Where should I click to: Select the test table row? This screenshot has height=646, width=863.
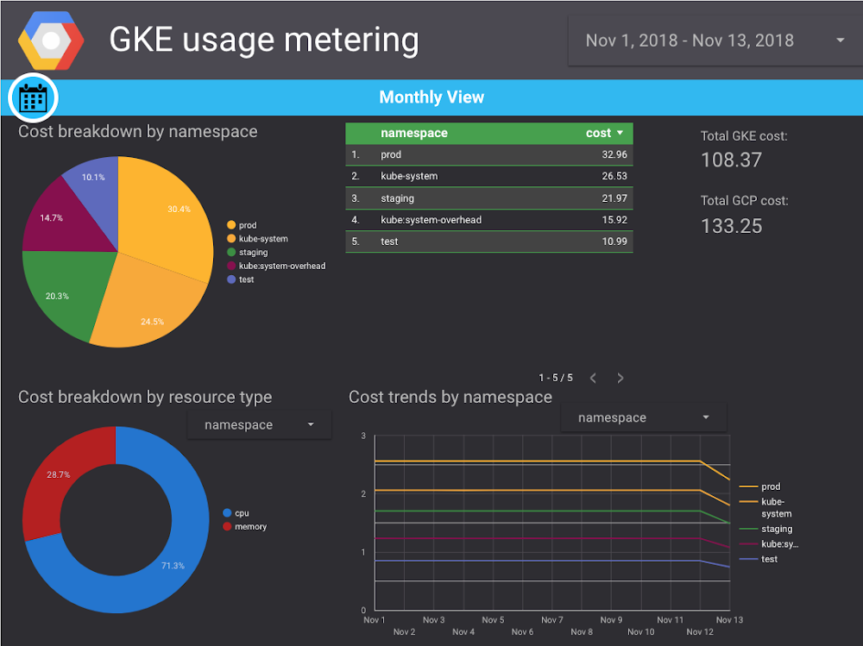[x=489, y=241]
